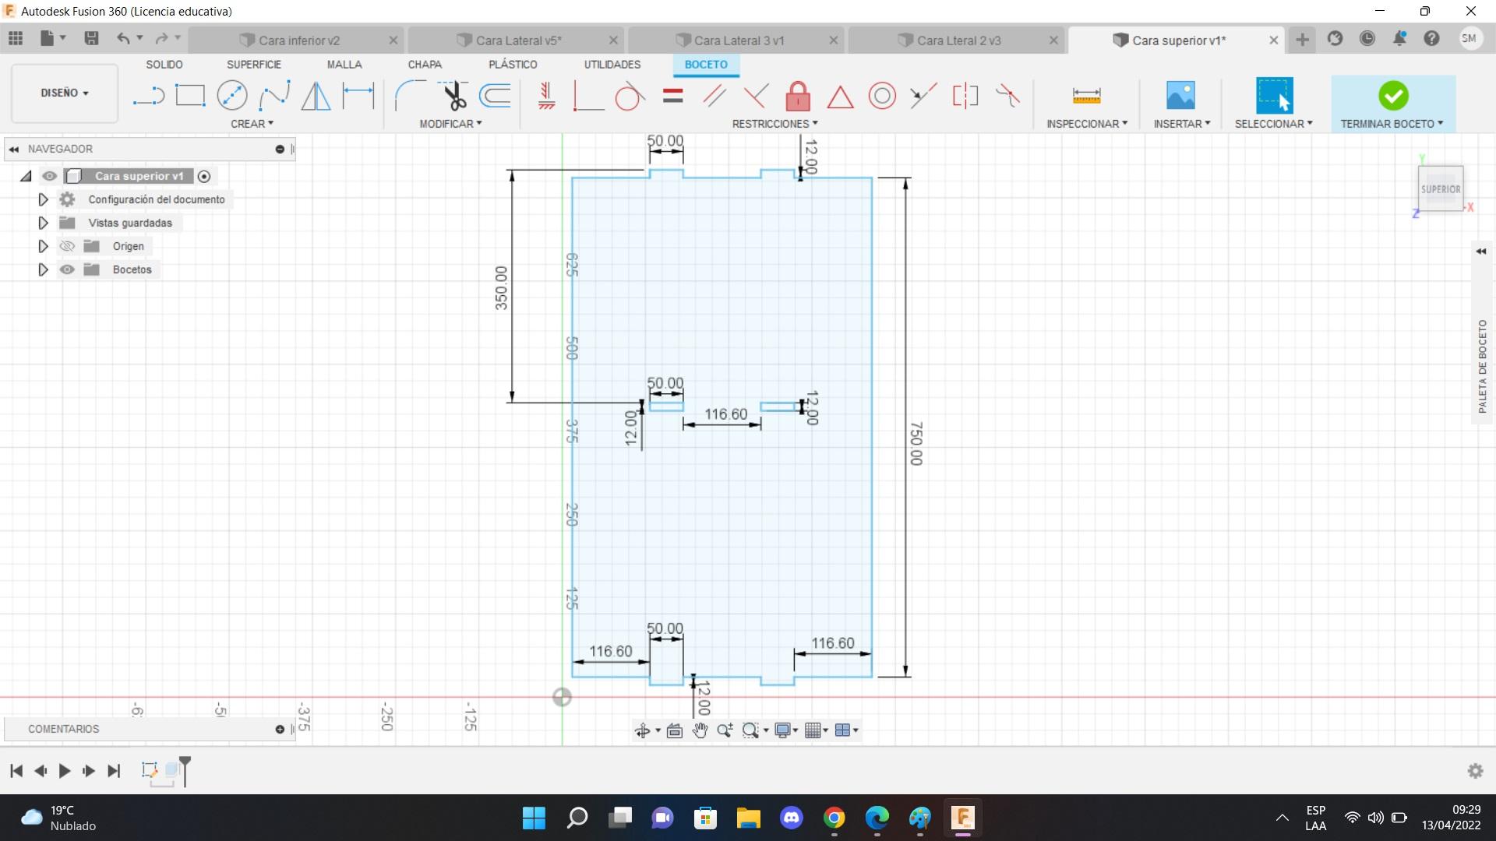
Task: Apply the Concentric constraint icon
Action: 882,97
